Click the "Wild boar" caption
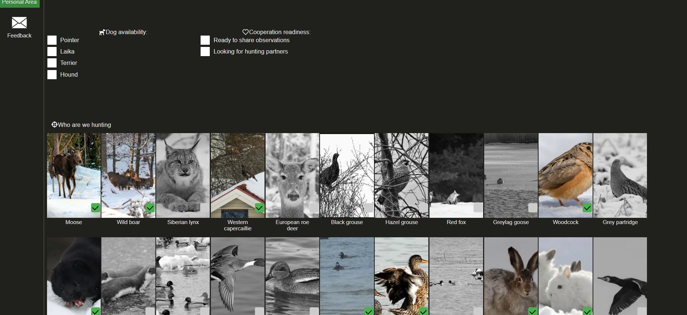The width and height of the screenshot is (687, 315). point(128,222)
